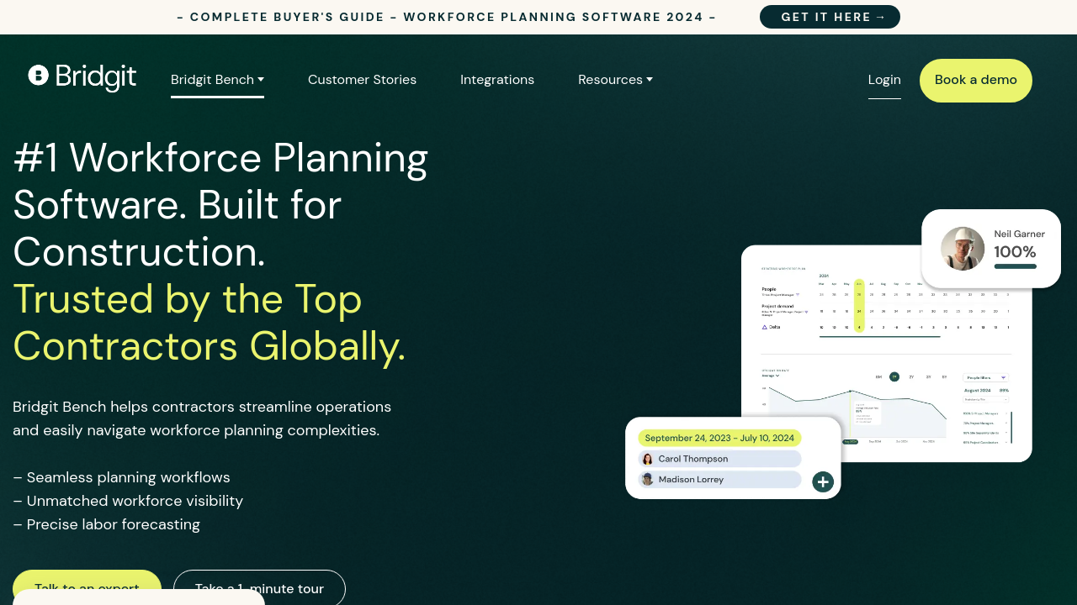Click Neil Garner's hard-hat profile photo
This screenshot has width=1077, height=605.
(x=963, y=249)
